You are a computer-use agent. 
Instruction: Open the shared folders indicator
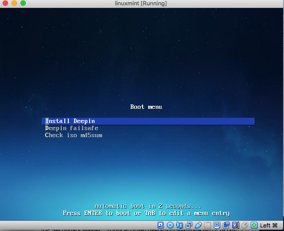coord(208,225)
